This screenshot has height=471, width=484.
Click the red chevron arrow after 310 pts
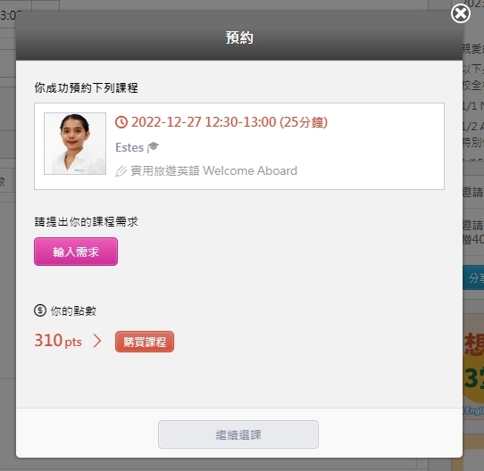[x=97, y=341]
